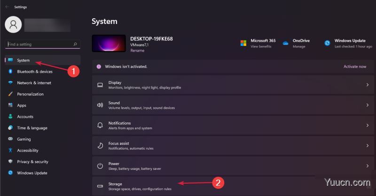Click the Windows Update sync icon at top
Image resolution: width=376 pixels, height=196 pixels.
point(327,43)
